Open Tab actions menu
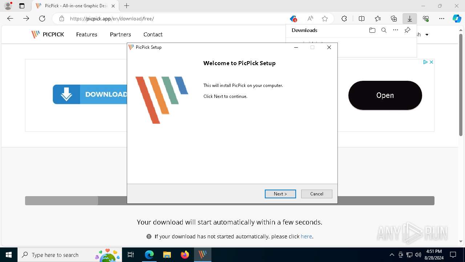 point(22,6)
